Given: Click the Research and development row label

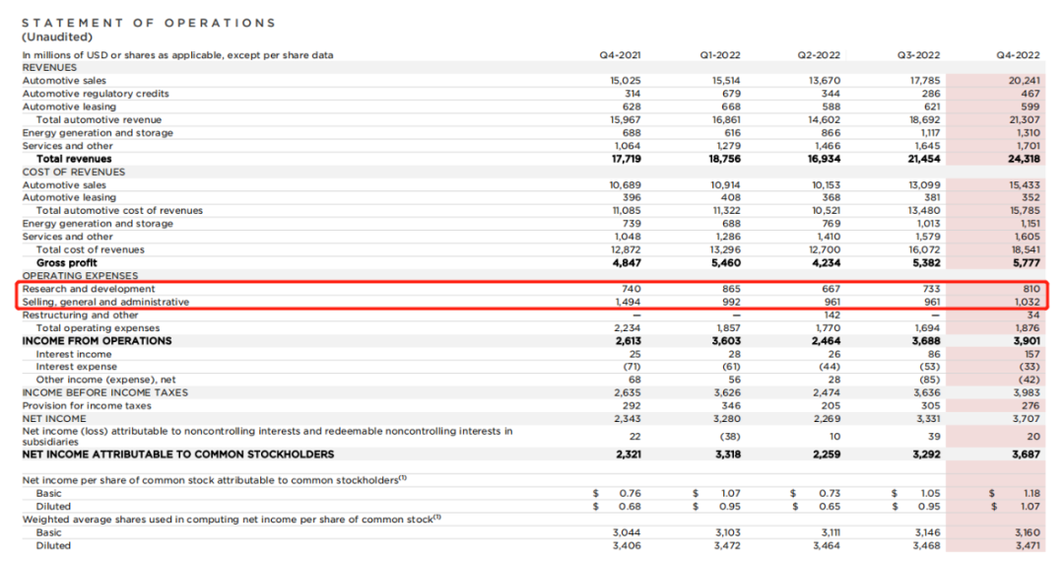Looking at the screenshot, I should (x=76, y=289).
